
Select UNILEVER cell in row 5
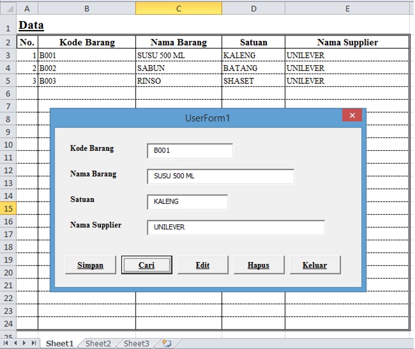(347, 81)
